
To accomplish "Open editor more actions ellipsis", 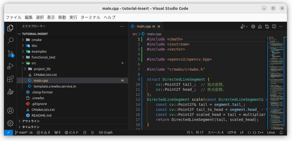I will point(281,26).
